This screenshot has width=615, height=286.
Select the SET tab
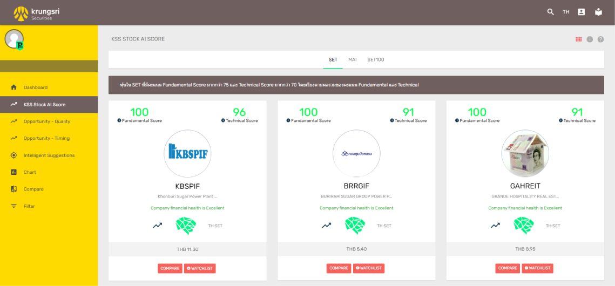click(333, 60)
